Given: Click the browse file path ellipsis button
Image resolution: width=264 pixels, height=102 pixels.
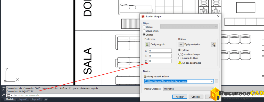Looking at the screenshot, I should [217, 81].
